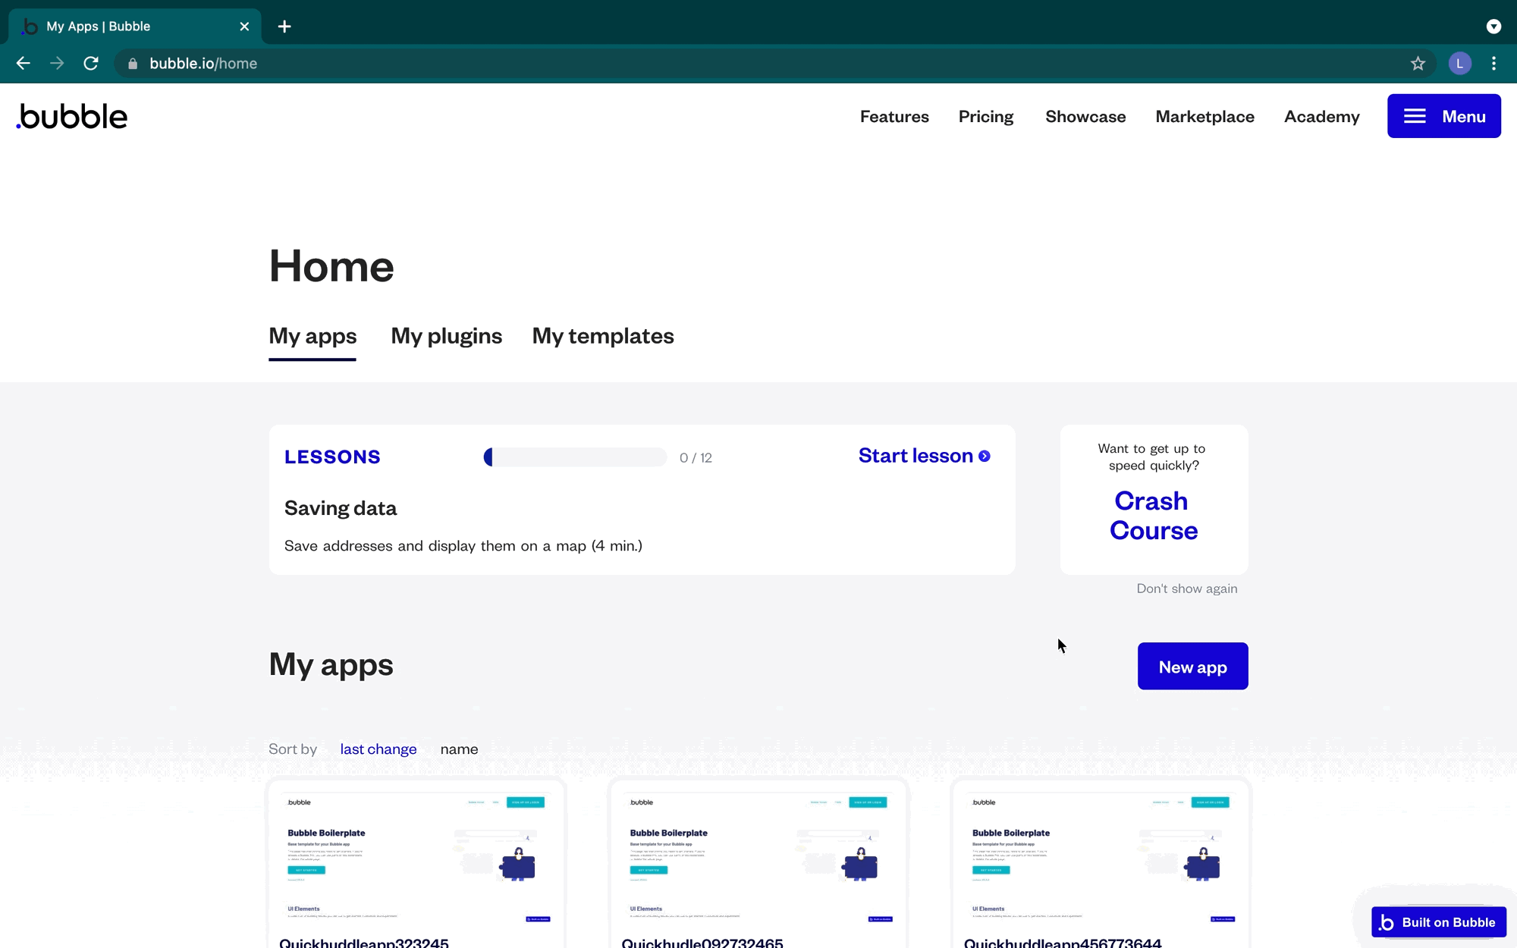1517x948 pixels.
Task: Click the bubble logo
Action: point(72,116)
